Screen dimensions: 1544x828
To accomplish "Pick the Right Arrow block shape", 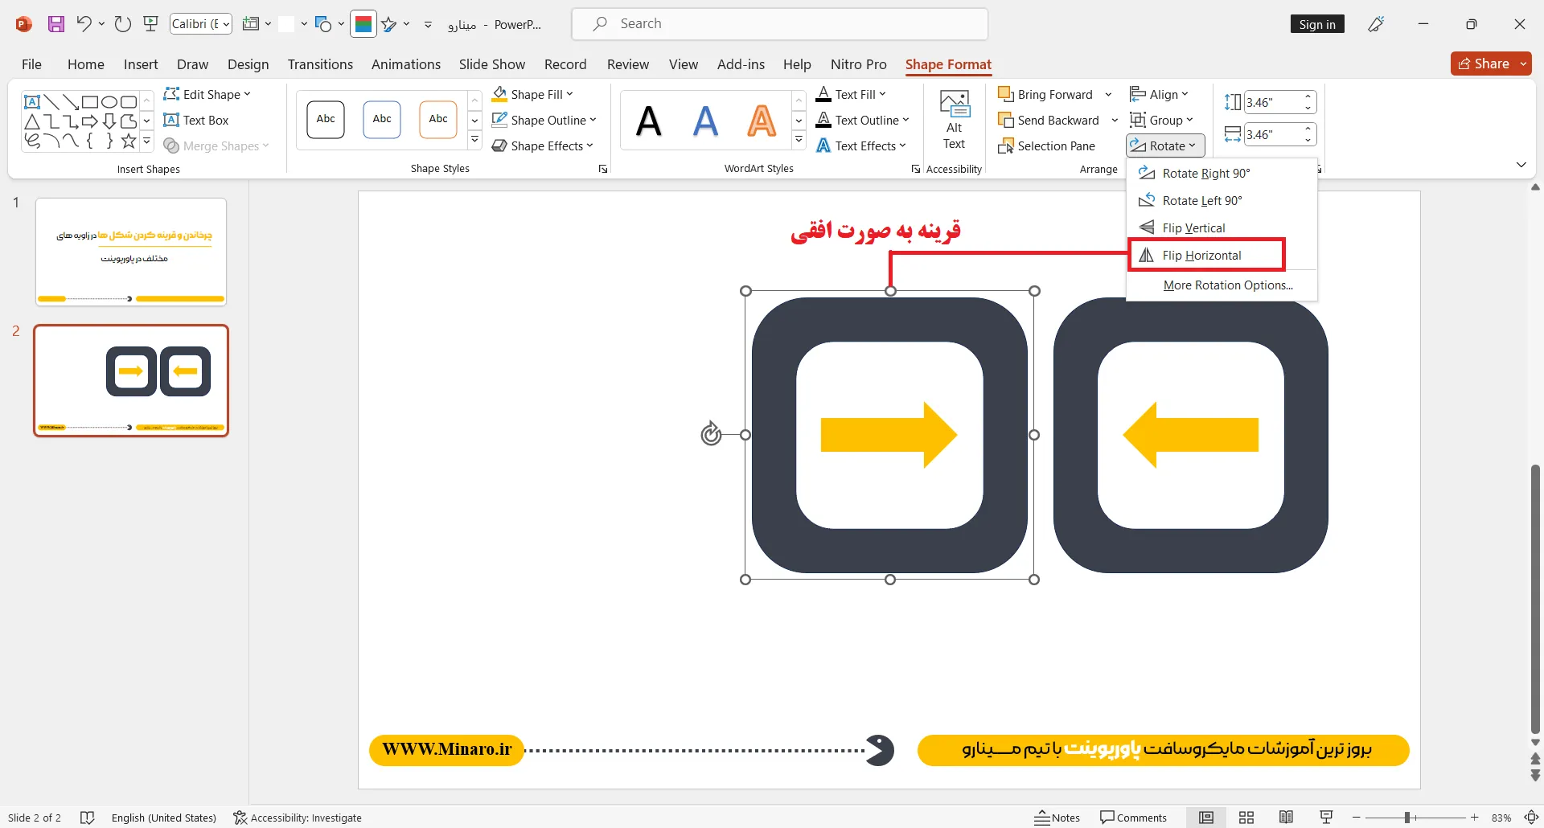I will 90,121.
